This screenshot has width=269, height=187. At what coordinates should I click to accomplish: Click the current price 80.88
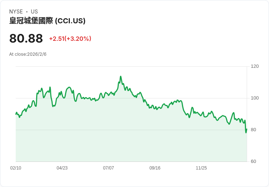[26, 39]
